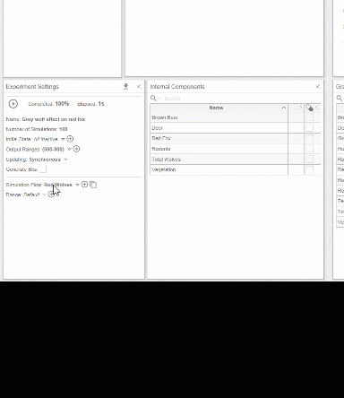Open the Output Ranges dropdown arrow
Image resolution: width=344 pixels, height=398 pixels.
69,149
